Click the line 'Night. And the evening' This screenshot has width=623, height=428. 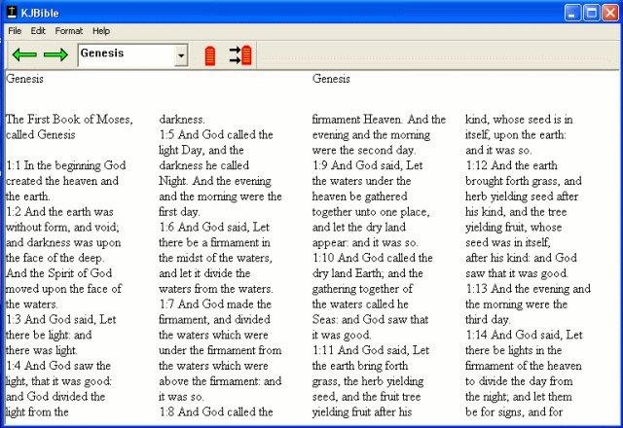[x=215, y=181]
